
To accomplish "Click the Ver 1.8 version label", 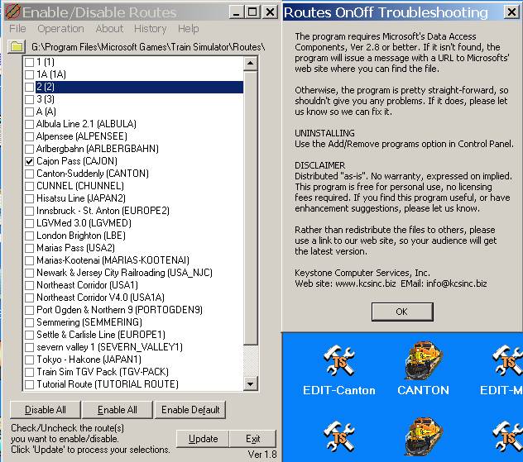I will pyautogui.click(x=262, y=455).
